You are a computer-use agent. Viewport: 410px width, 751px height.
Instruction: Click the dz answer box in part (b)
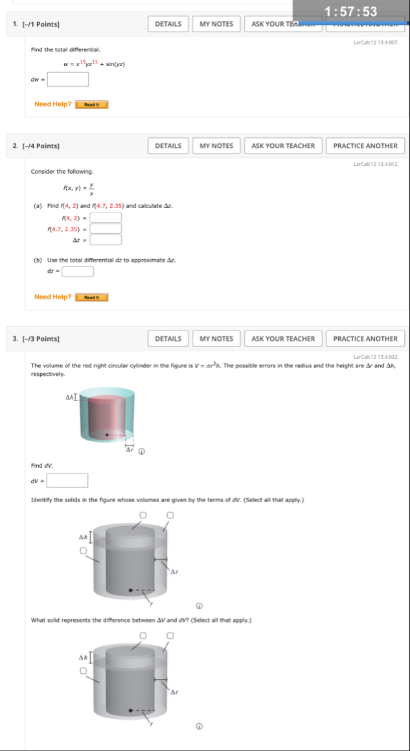pos(78,270)
